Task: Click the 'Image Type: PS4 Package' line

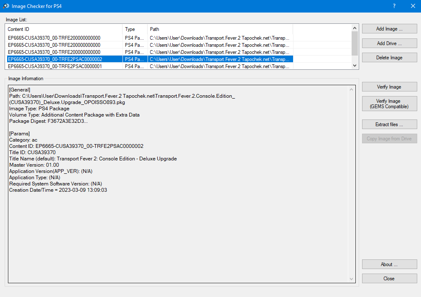Action: pyautogui.click(x=39, y=109)
